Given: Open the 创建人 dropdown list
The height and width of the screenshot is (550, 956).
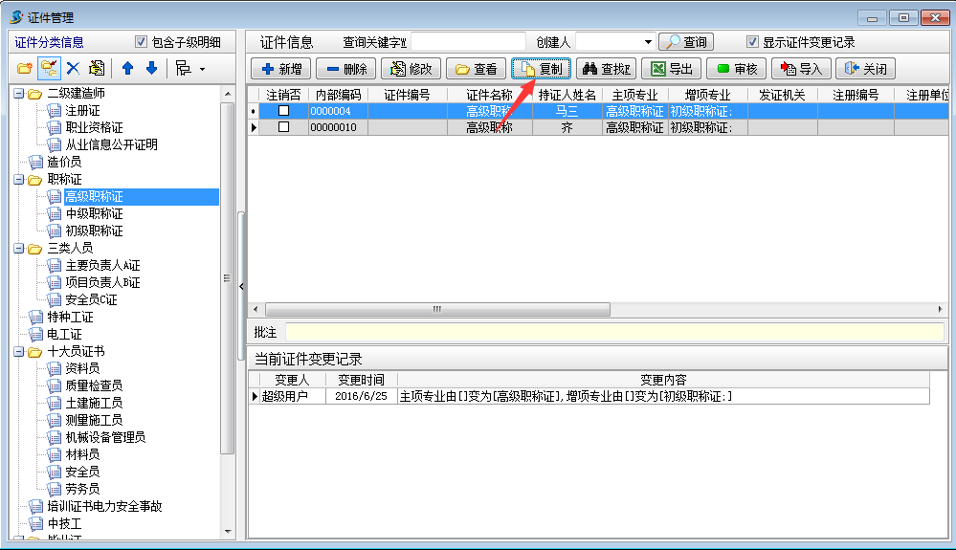Looking at the screenshot, I should pyautogui.click(x=648, y=42).
